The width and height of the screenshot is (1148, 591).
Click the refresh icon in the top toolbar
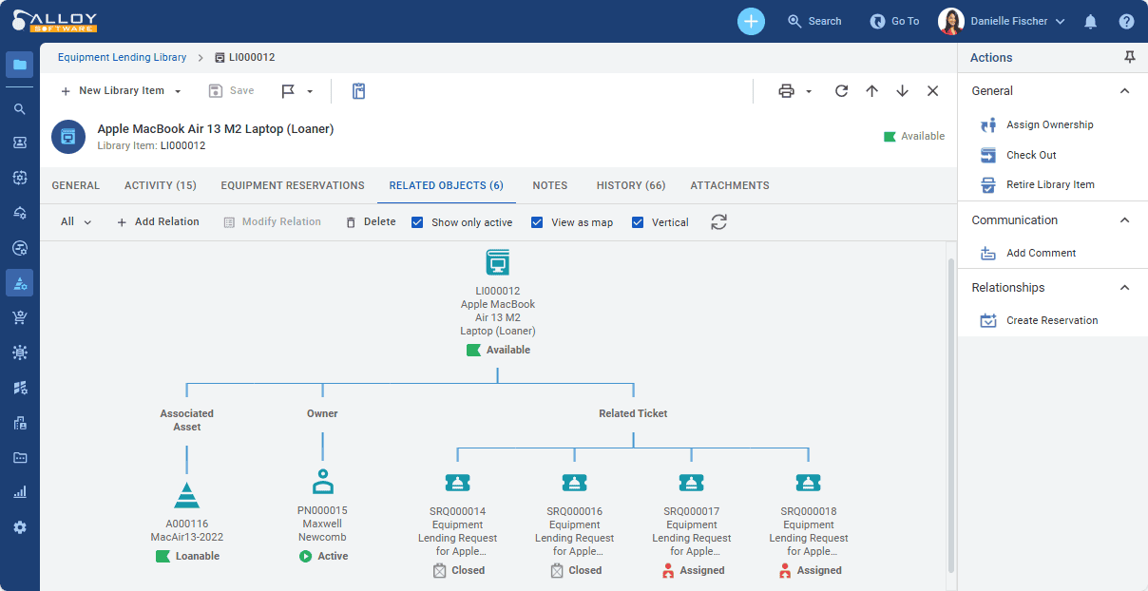[x=841, y=91]
